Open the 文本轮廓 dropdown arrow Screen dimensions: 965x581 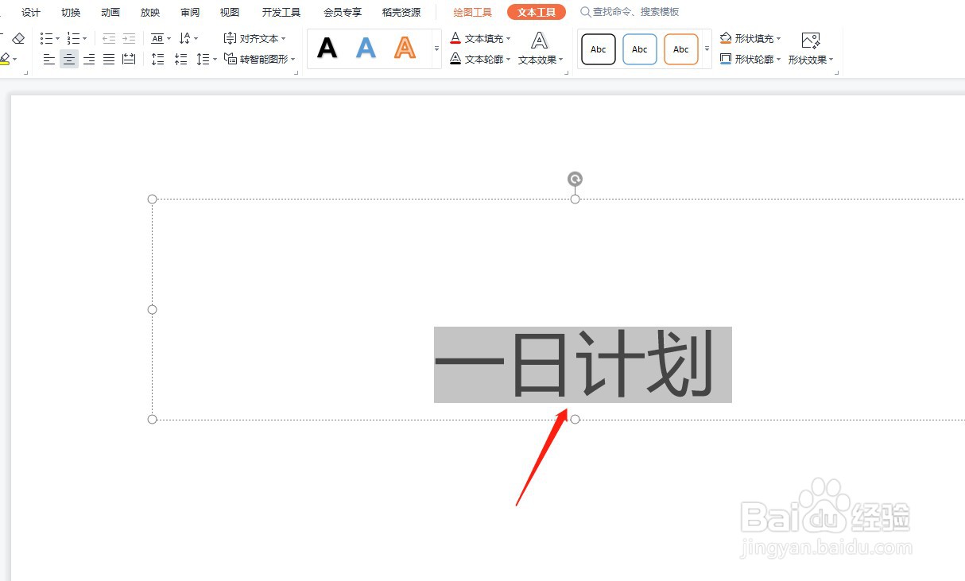pyautogui.click(x=508, y=59)
